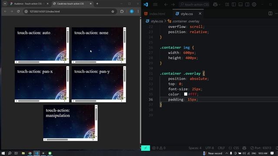Close the Audience Touch-action CSS browser tab
The image size is (278, 156).
[47, 4]
